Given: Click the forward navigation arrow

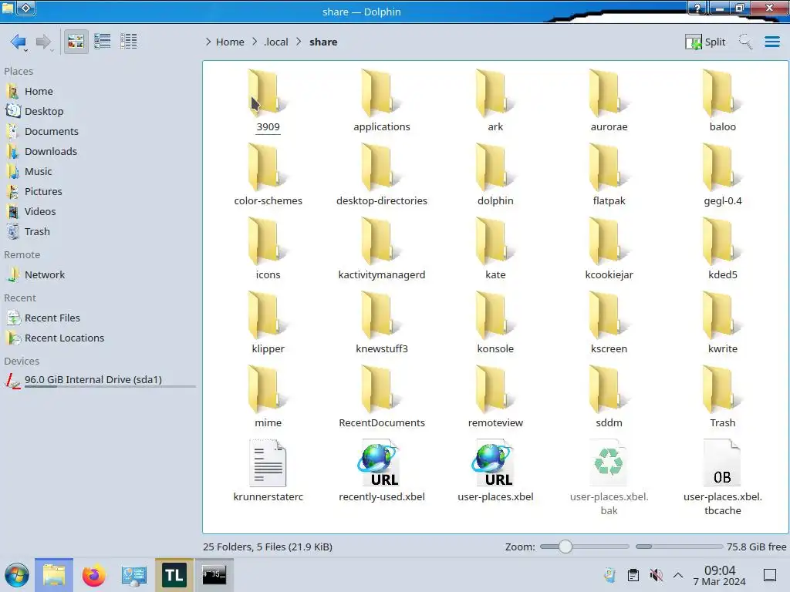Looking at the screenshot, I should tap(44, 42).
